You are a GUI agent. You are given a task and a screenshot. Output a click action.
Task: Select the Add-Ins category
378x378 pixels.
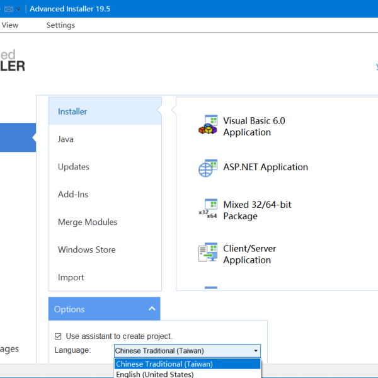(x=105, y=194)
